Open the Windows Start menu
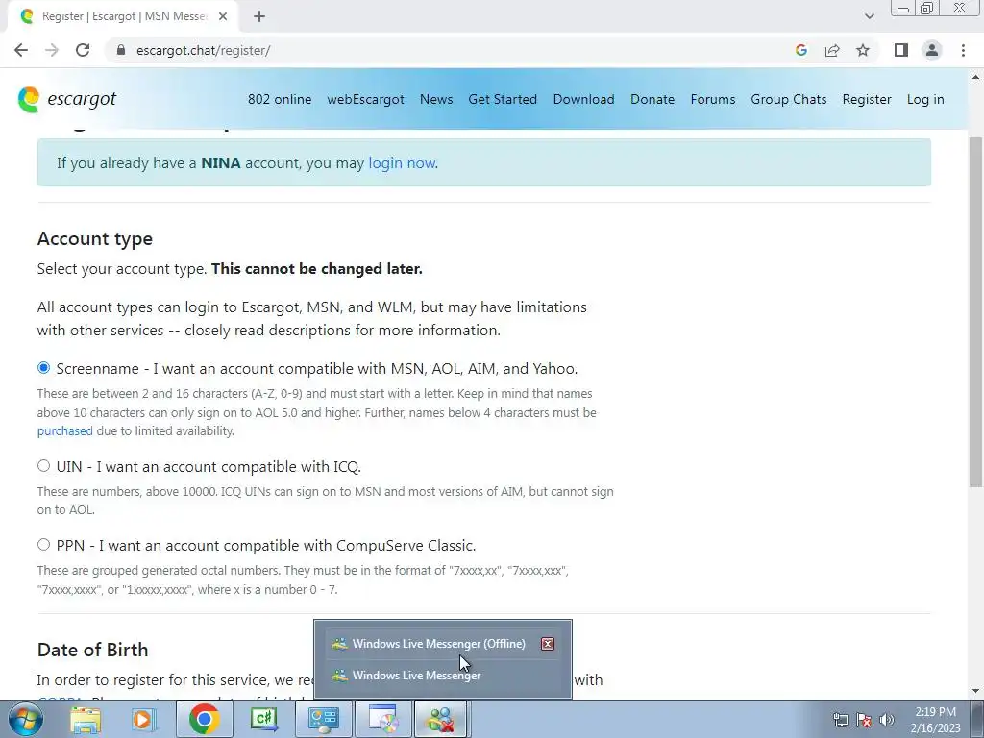The height and width of the screenshot is (738, 984). click(26, 719)
